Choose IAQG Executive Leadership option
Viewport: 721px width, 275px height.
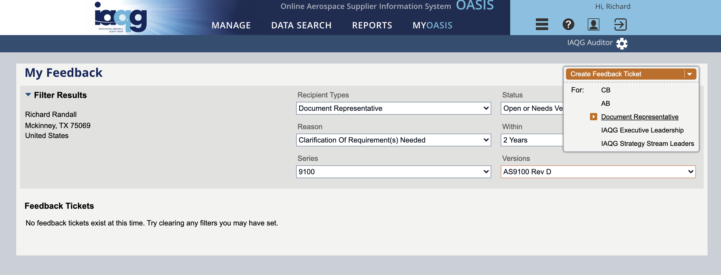tap(642, 130)
